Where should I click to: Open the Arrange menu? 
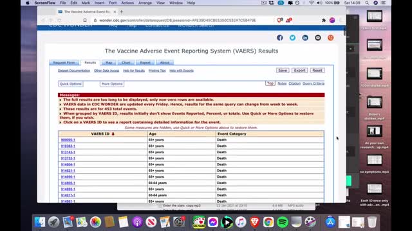[x=145, y=3]
